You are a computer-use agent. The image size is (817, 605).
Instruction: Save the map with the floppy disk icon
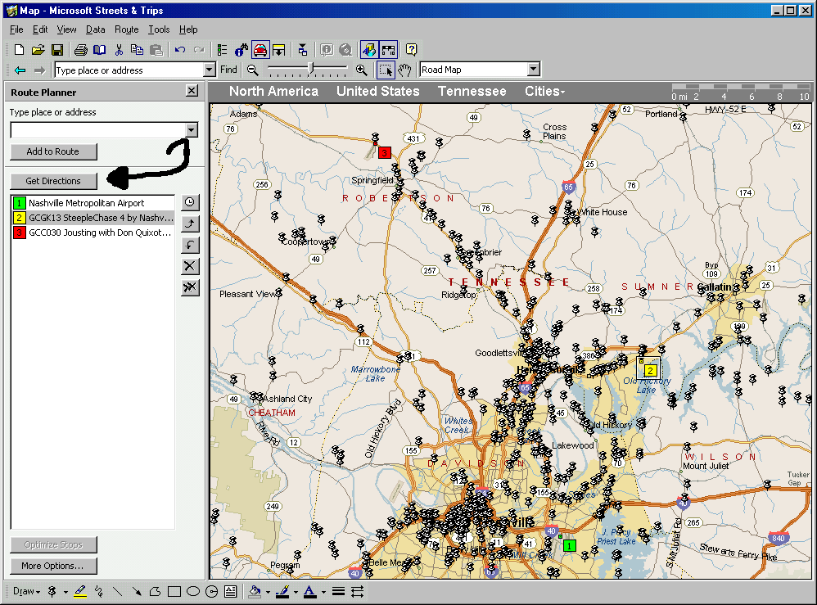[56, 50]
